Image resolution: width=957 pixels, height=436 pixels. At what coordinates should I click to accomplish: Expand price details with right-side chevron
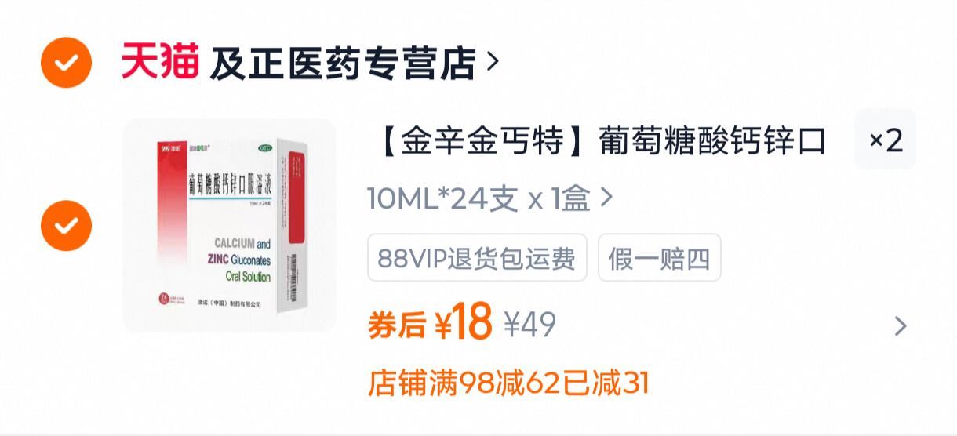pyautogui.click(x=901, y=326)
